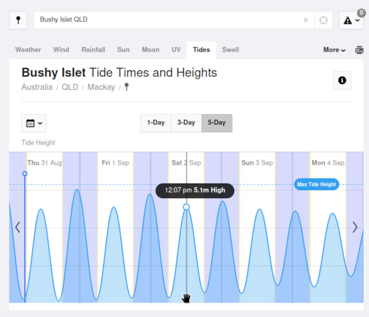
Task: Click the current time marker handle
Action: pos(25,174)
